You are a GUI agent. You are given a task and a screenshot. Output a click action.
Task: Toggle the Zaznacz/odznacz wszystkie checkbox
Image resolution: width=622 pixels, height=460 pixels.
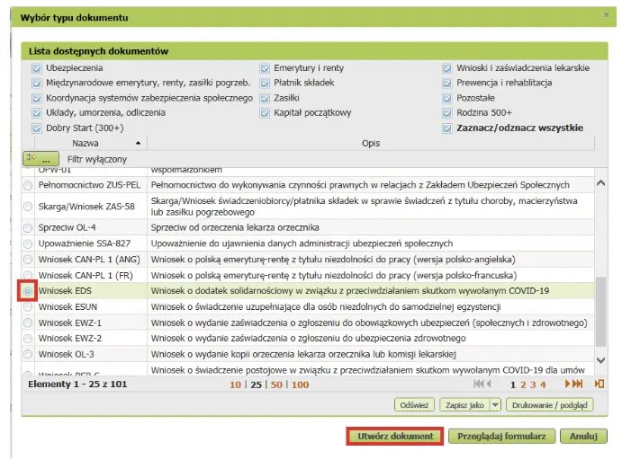pos(447,128)
